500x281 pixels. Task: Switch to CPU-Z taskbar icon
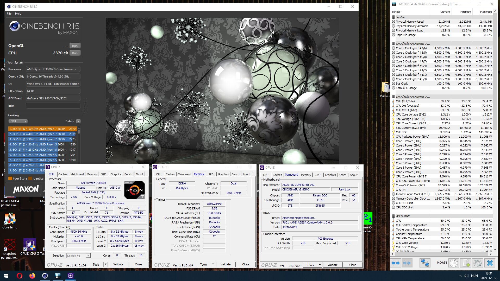[70, 276]
